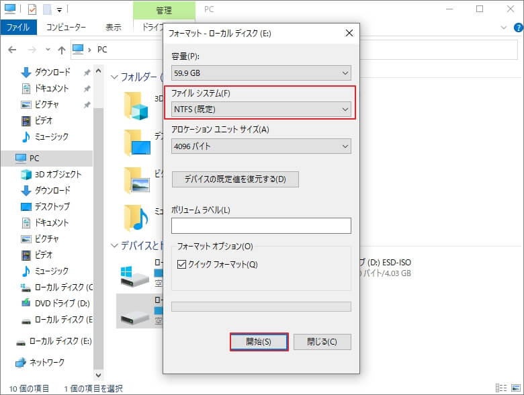Close the フォーマット dialog with X
524x395 pixels.
pyautogui.click(x=349, y=33)
